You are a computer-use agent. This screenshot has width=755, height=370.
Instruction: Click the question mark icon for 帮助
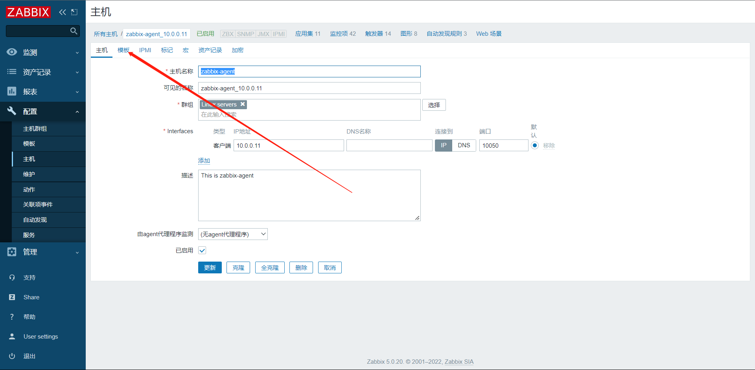pyautogui.click(x=12, y=317)
